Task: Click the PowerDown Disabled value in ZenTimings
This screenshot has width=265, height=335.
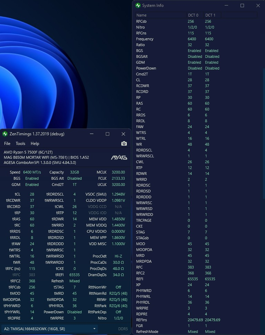Action: pos(74,312)
